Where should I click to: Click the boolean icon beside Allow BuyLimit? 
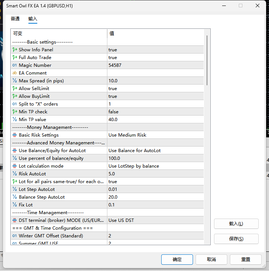click(x=15, y=96)
